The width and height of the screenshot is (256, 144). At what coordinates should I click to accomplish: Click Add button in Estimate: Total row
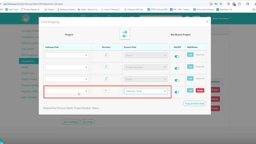coord(190,91)
